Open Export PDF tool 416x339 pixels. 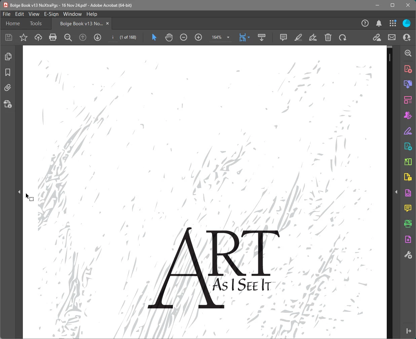pos(408,146)
